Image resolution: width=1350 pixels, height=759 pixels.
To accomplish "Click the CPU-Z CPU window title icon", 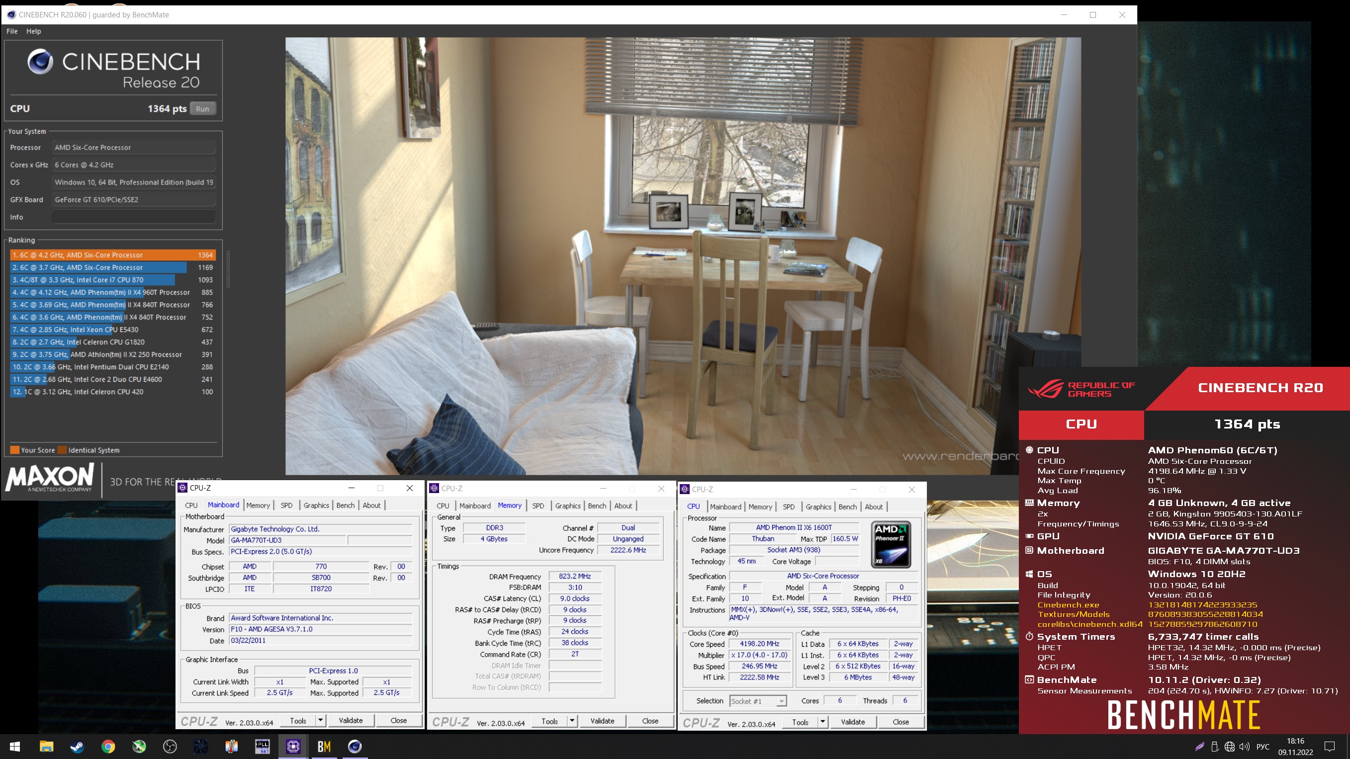I will point(685,489).
